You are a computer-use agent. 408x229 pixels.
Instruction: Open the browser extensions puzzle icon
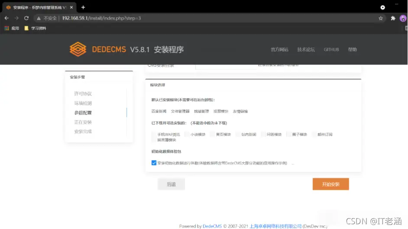tap(393, 18)
